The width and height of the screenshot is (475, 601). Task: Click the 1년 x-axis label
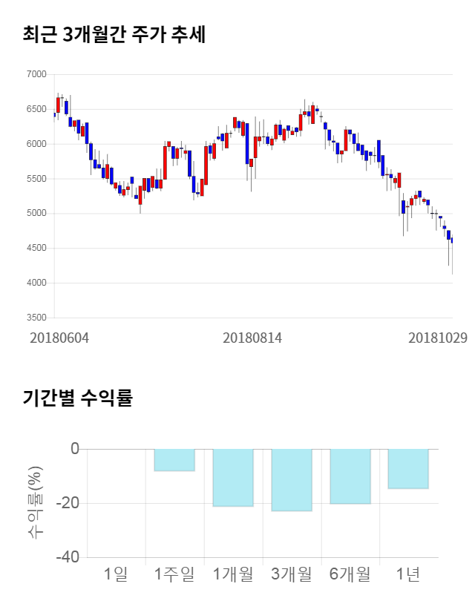(x=408, y=574)
